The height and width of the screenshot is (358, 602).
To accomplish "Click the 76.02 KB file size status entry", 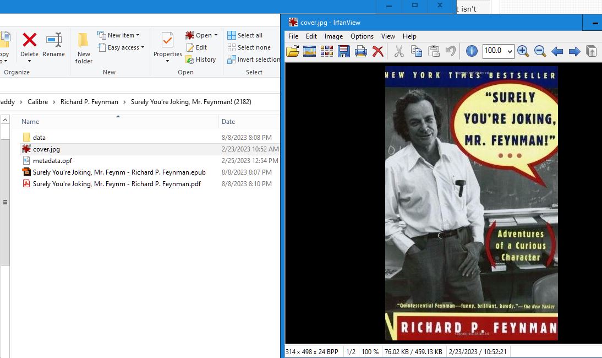I will pyautogui.click(x=413, y=351).
